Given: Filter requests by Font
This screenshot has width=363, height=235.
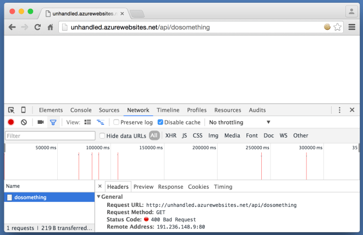Looking at the screenshot, I should coord(252,135).
